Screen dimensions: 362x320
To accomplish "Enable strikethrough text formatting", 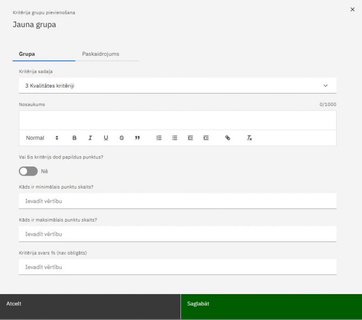I will click(x=122, y=138).
